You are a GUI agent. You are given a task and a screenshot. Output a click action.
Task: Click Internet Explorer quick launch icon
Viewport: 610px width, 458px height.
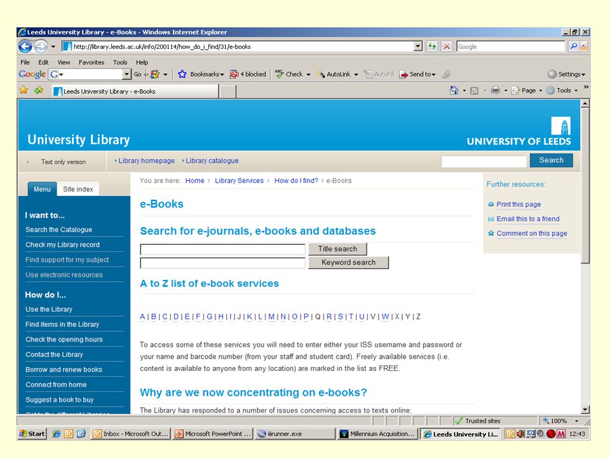[x=56, y=433]
